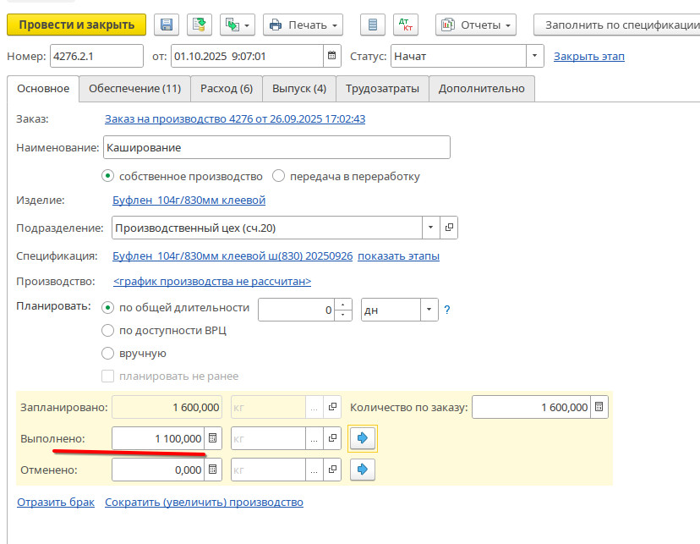700x544 pixels.
Task: Click the post document icon
Action: pyautogui.click(x=199, y=25)
